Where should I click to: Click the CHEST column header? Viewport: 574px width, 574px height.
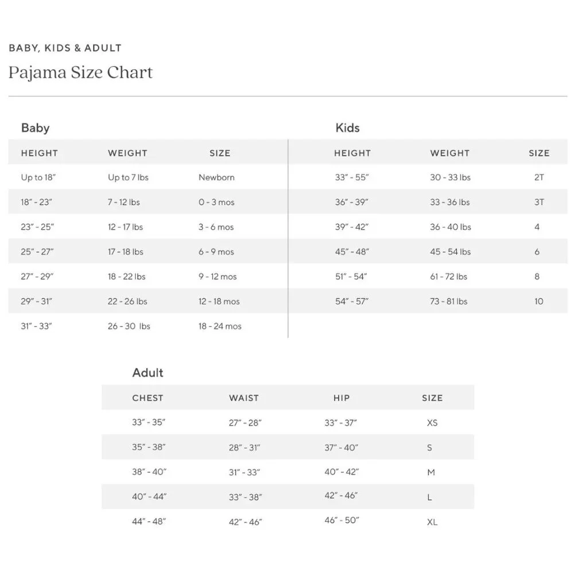[x=148, y=398]
